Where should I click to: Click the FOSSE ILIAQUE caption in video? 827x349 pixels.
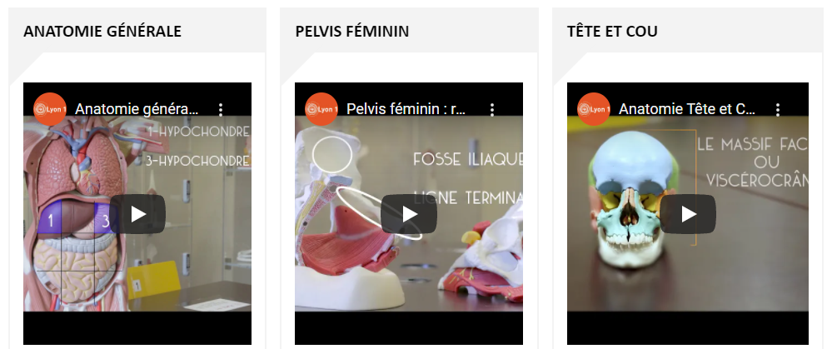pos(468,159)
